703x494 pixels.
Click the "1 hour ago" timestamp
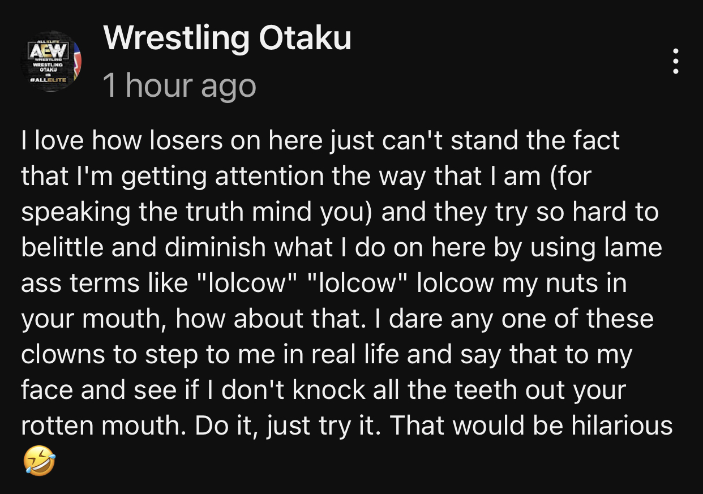pos(180,86)
